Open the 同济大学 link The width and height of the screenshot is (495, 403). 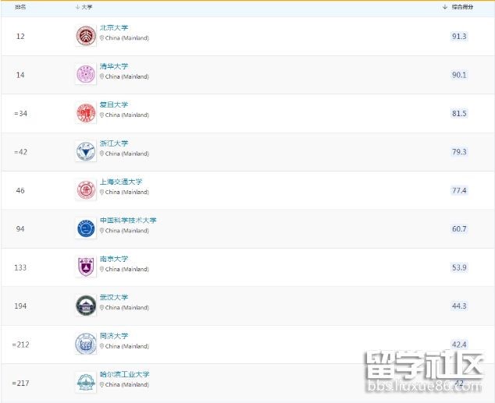[x=114, y=336]
